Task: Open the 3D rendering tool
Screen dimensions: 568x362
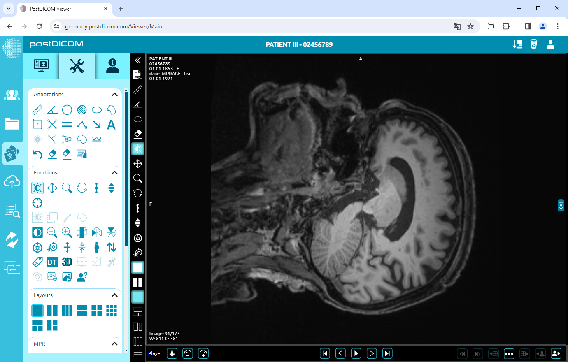Action: point(67,262)
